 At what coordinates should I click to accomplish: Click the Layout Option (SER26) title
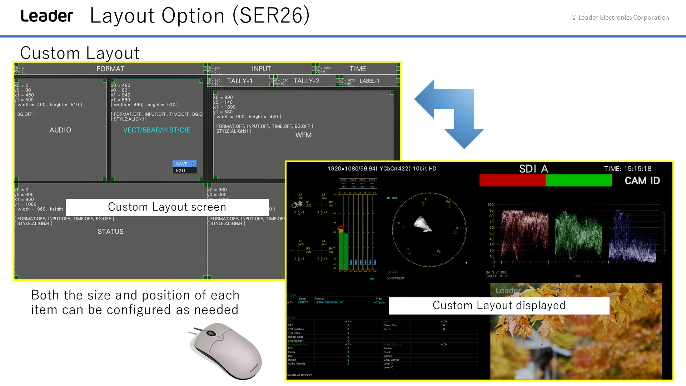click(200, 16)
